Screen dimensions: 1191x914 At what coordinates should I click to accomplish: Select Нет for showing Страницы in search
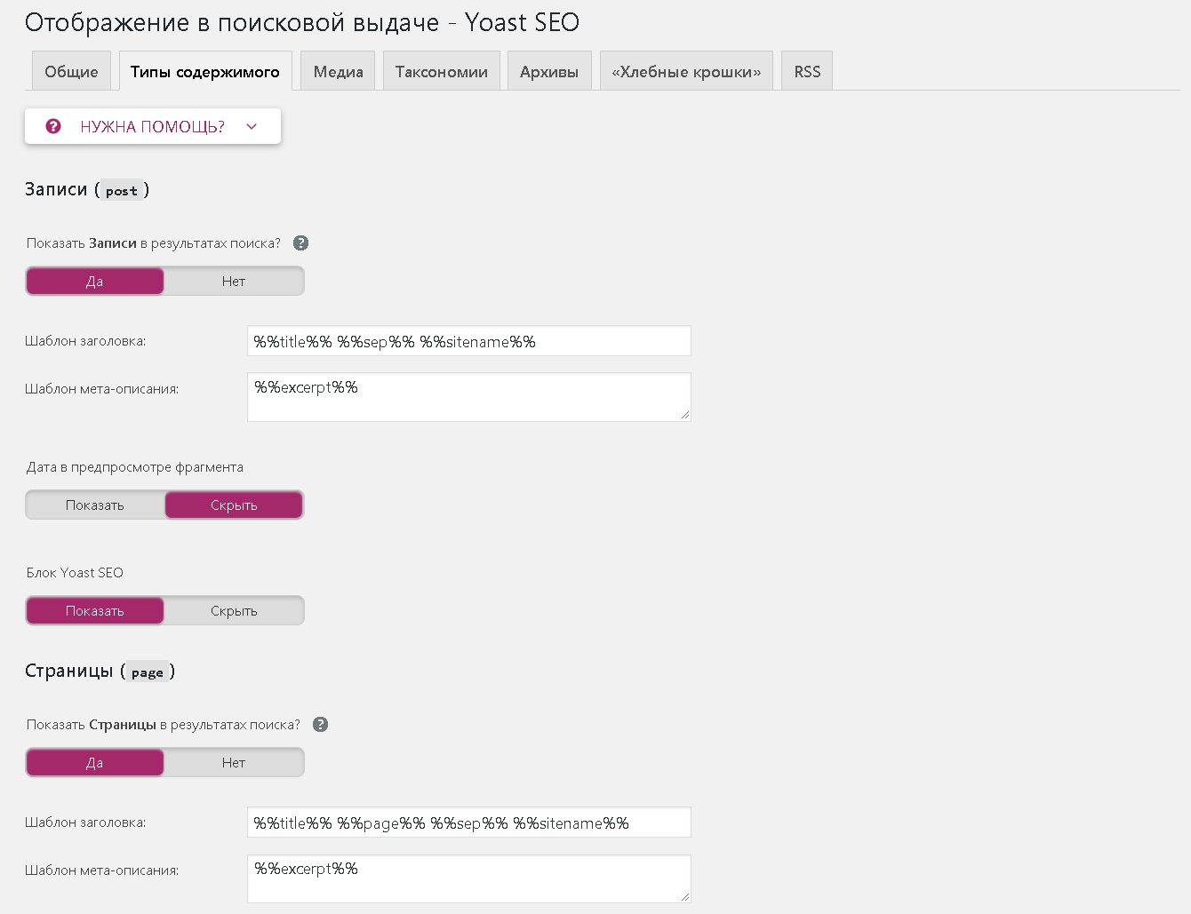(x=234, y=762)
